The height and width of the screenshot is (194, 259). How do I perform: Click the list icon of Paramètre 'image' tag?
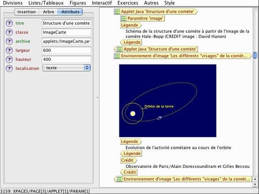(123, 18)
